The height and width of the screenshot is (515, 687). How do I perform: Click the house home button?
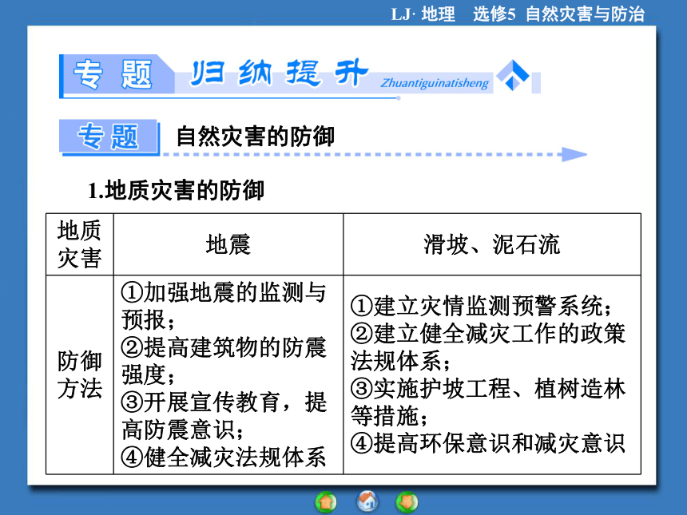367,501
